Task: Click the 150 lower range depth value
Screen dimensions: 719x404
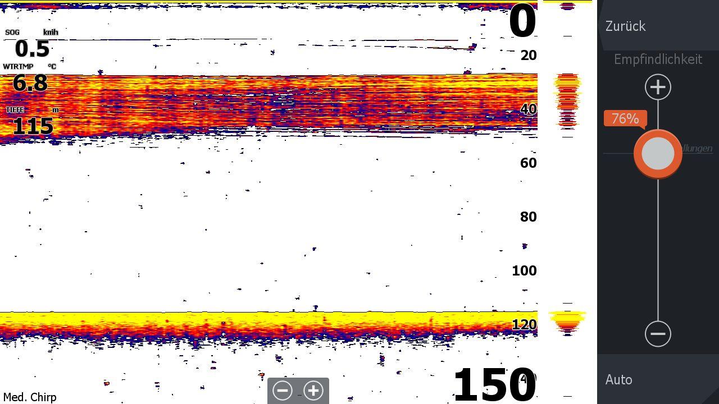Action: pos(493,384)
